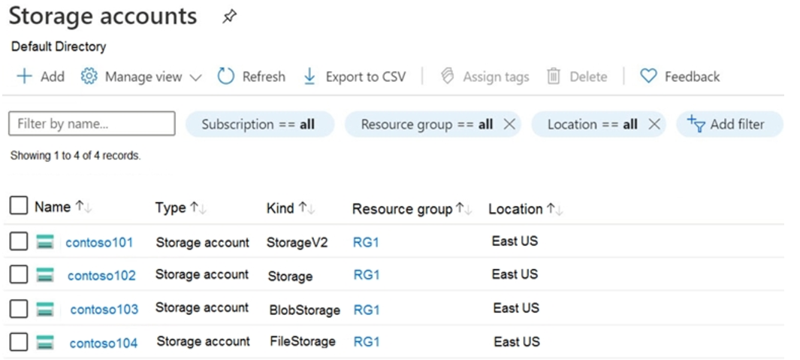Click the contoso101 storage account icon
The width and height of the screenshot is (800, 360).
[45, 242]
